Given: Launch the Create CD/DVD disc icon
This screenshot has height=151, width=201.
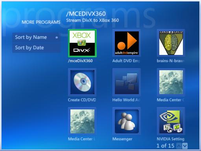Looking at the screenshot, I should coord(82,82).
